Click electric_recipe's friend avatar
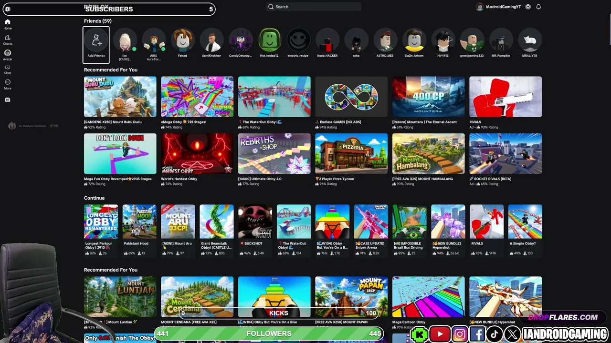 click(x=298, y=41)
